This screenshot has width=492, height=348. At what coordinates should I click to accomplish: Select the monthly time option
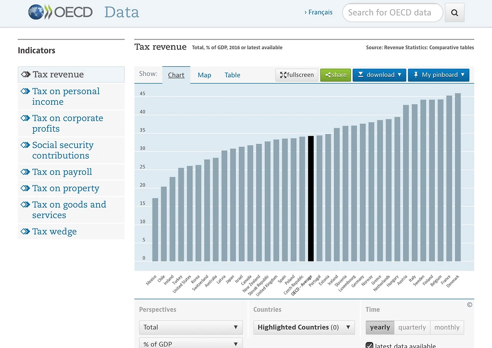[447, 327]
